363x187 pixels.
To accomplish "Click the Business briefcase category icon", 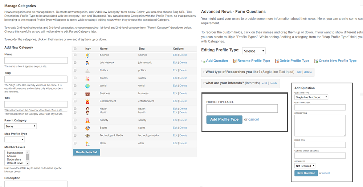I will [x=87, y=93].
